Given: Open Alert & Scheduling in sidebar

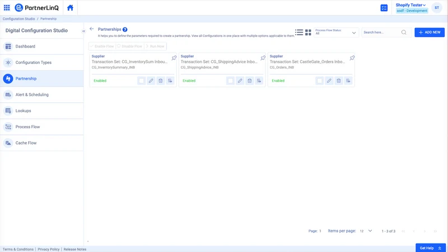Looking at the screenshot, I should [x=41, y=95].
